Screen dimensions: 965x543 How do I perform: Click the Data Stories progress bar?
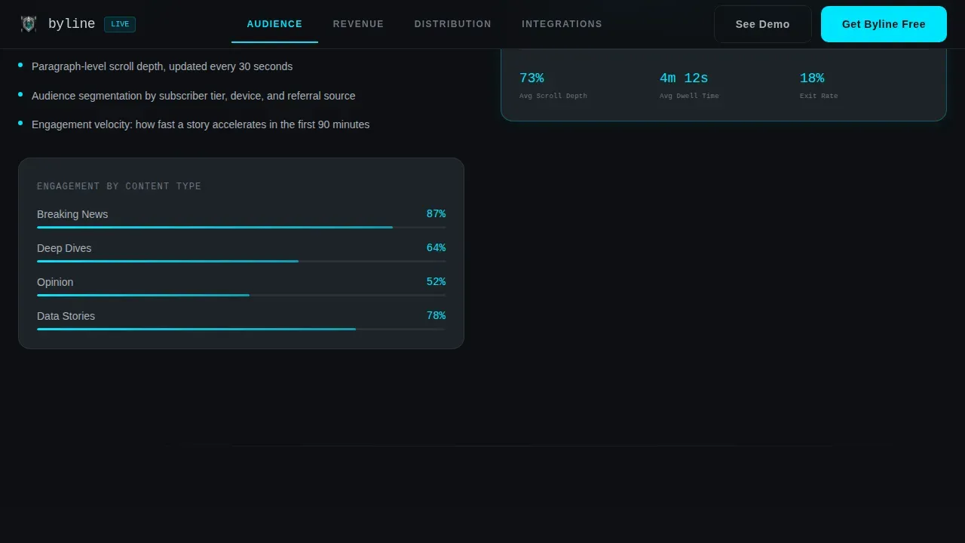pyautogui.click(x=241, y=329)
